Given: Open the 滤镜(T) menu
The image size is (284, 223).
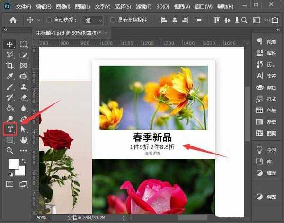Looking at the screenshot, I should (x=142, y=7).
